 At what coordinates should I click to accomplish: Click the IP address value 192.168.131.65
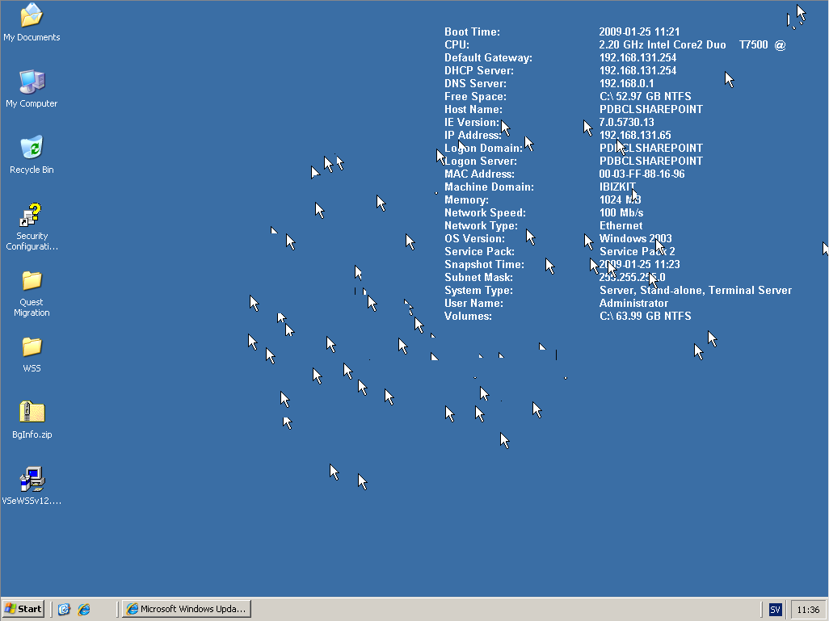pyautogui.click(x=635, y=136)
